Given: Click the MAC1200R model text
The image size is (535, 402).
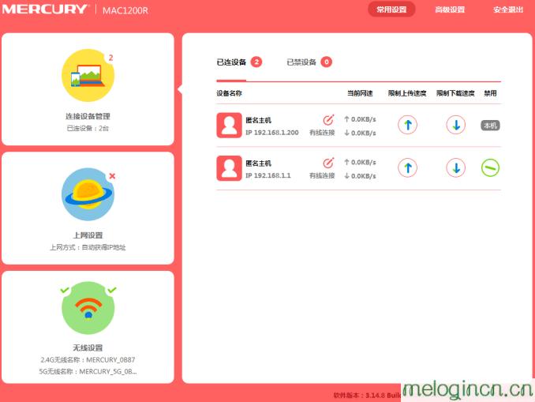Looking at the screenshot, I should click(x=125, y=10).
